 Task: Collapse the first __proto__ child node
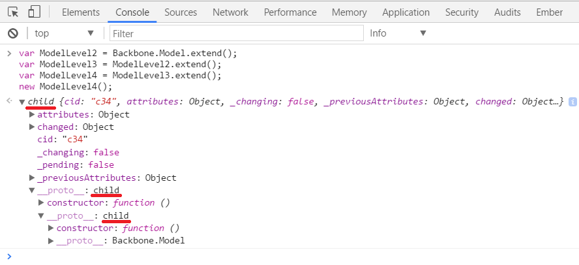coord(32,191)
